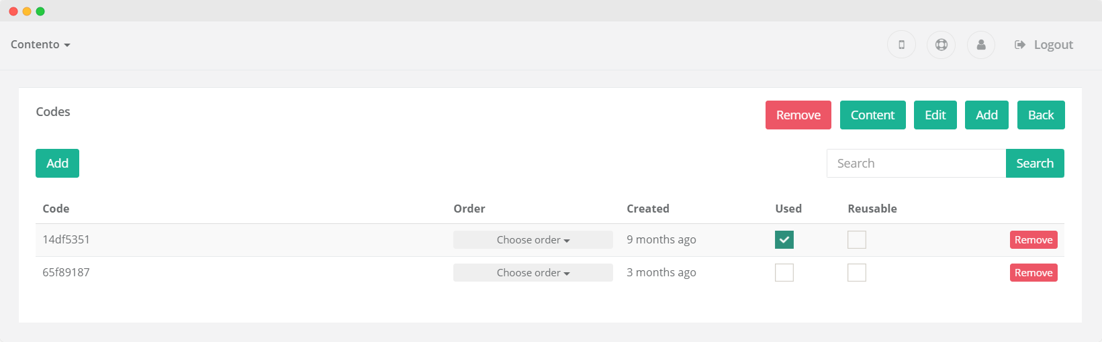Screen dimensions: 1102x342
Task: Open Choose order dropdown for 65f89187
Action: [533, 273]
